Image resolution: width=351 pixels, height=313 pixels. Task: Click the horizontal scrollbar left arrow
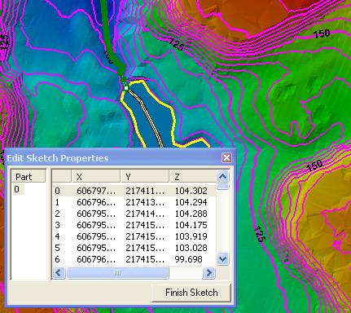coord(59,272)
